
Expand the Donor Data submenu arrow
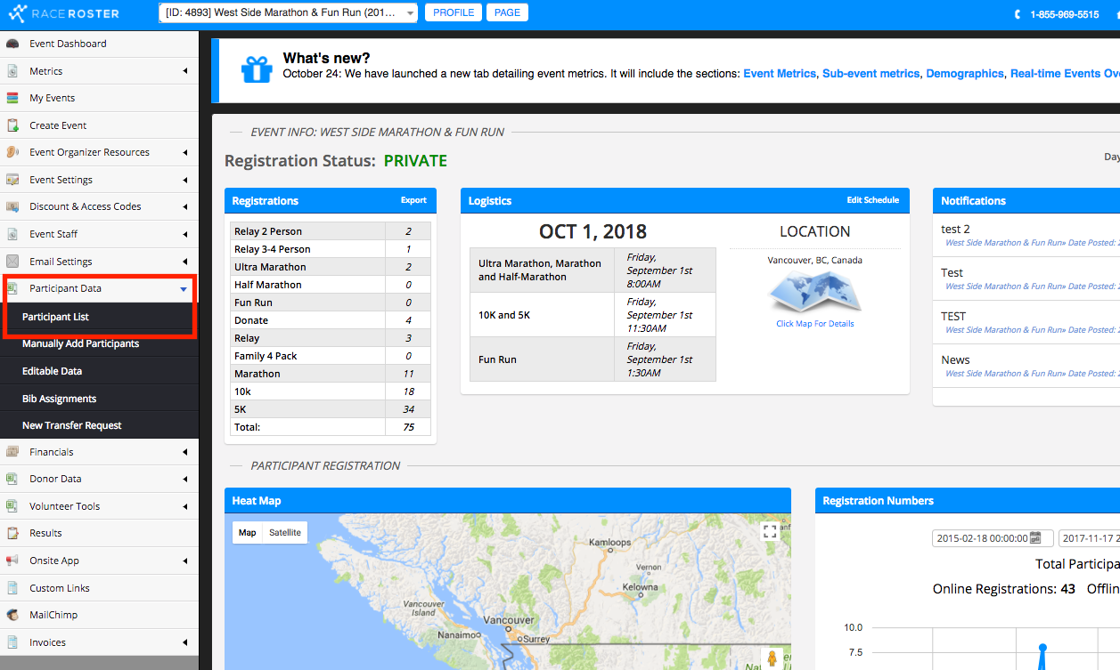pos(185,479)
